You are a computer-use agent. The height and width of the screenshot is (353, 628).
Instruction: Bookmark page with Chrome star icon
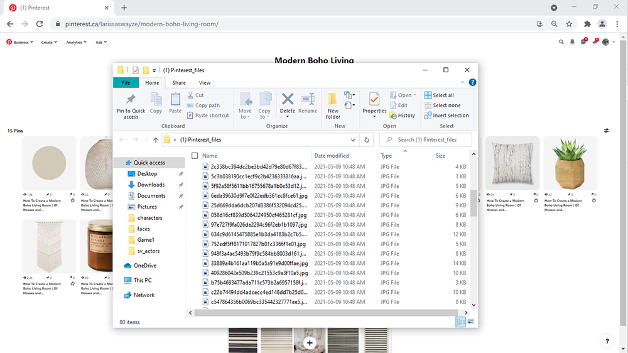569,24
